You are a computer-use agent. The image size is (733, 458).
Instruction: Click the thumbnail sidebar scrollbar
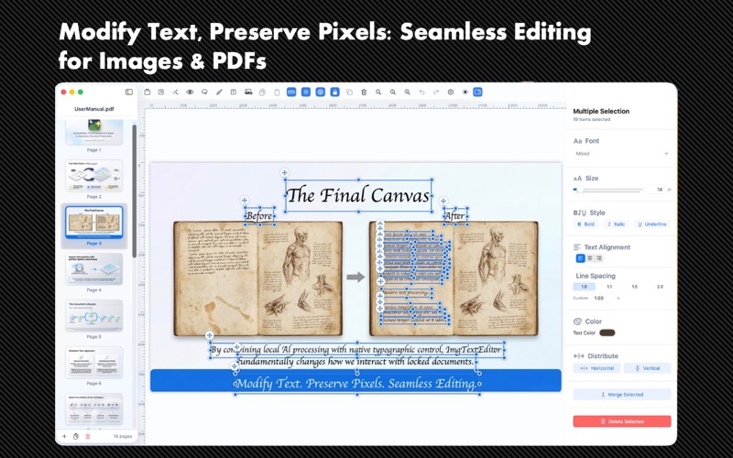[135, 191]
